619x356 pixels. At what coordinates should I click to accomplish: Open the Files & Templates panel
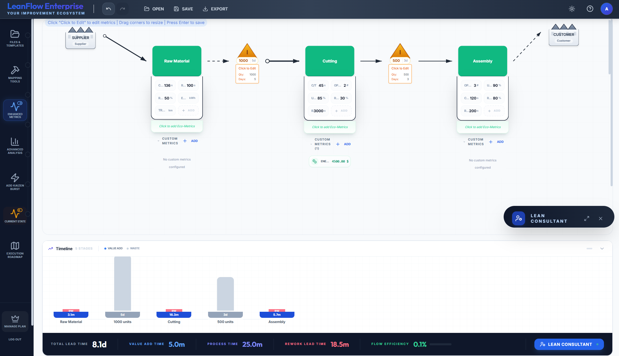point(15,38)
